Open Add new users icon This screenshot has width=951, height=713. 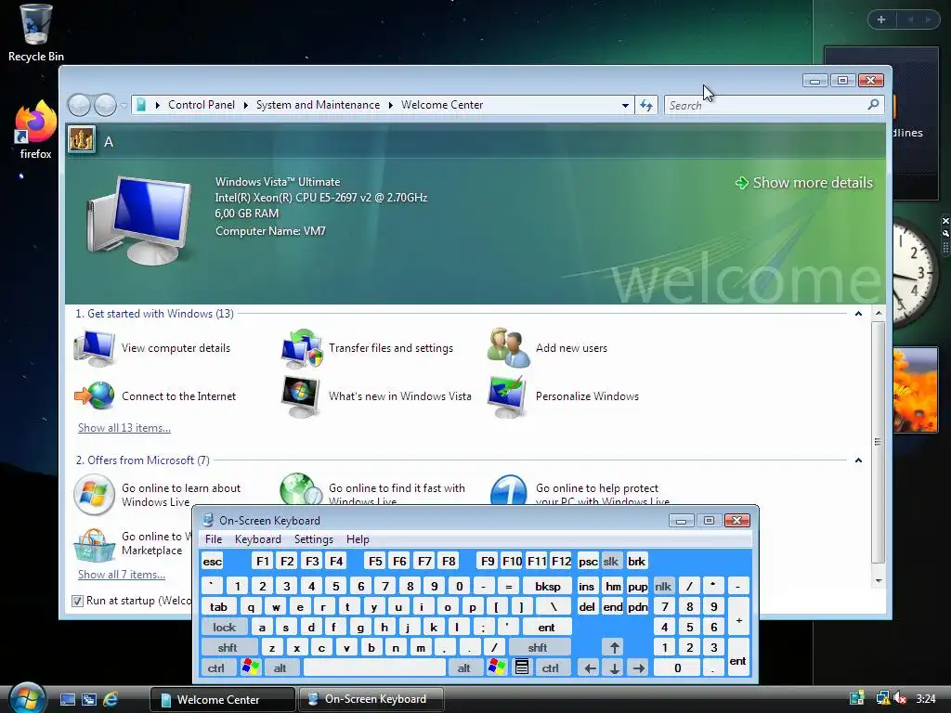(508, 348)
